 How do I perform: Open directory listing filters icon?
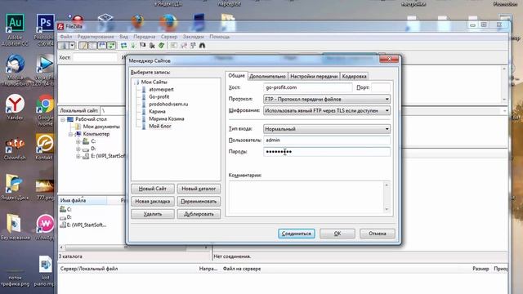tap(174, 46)
